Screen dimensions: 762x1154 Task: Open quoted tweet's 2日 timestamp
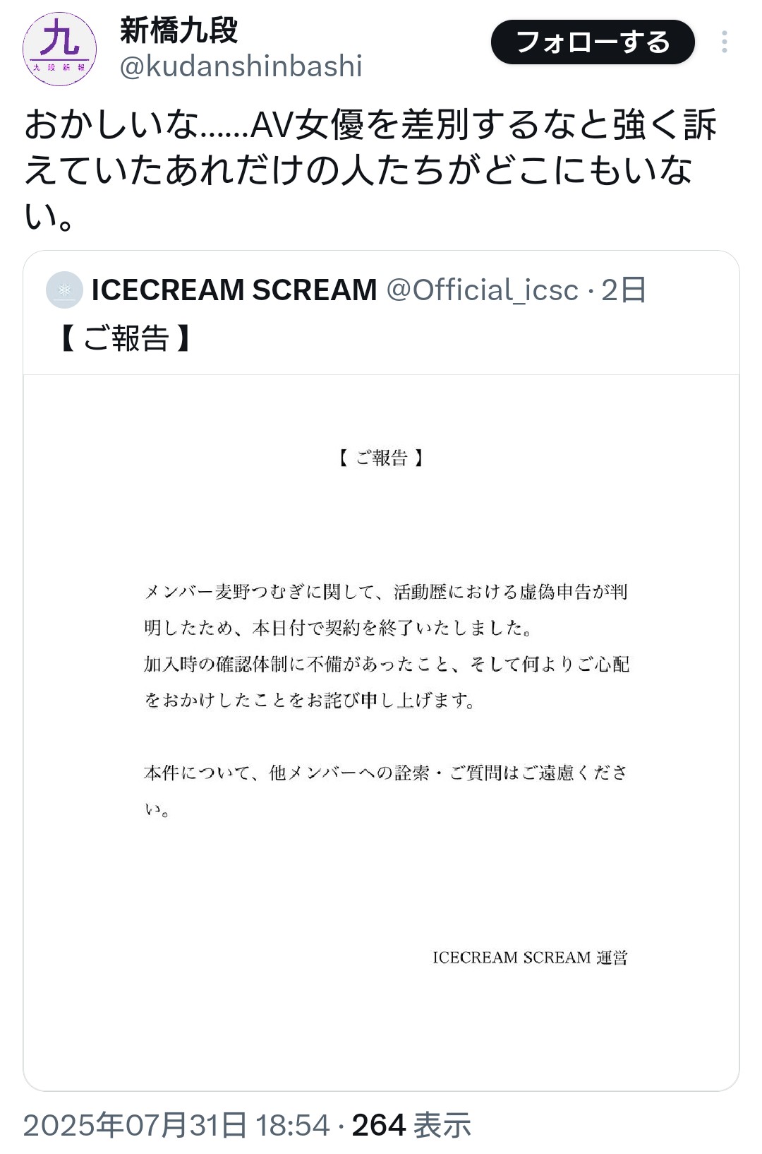point(624,290)
